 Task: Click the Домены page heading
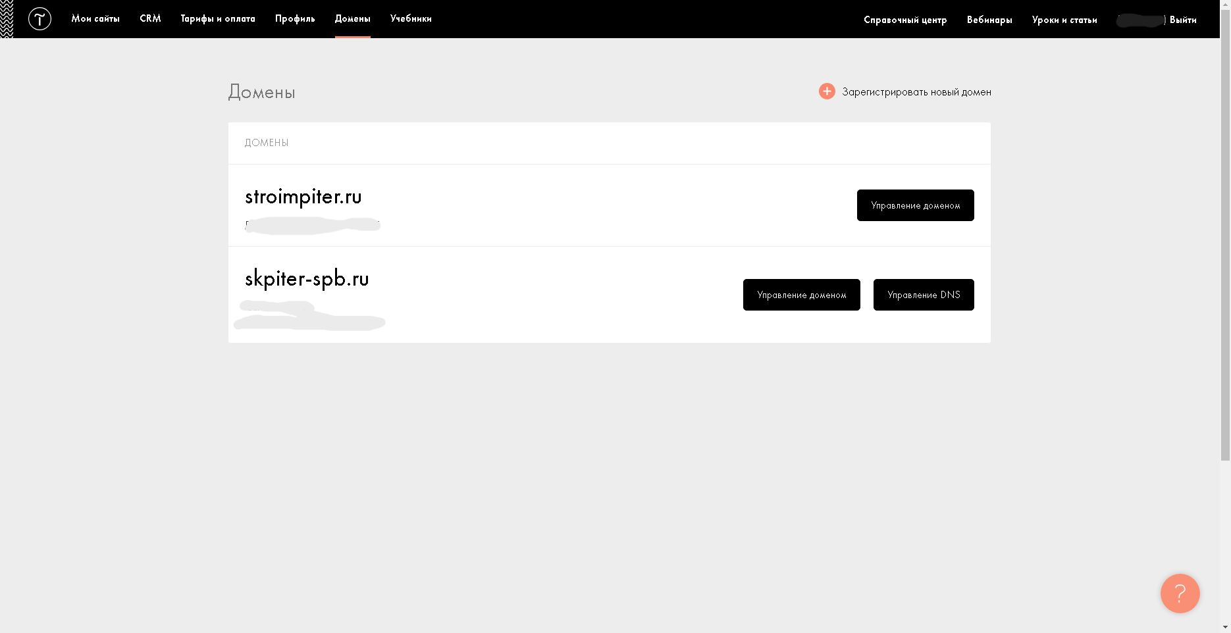[x=261, y=92]
